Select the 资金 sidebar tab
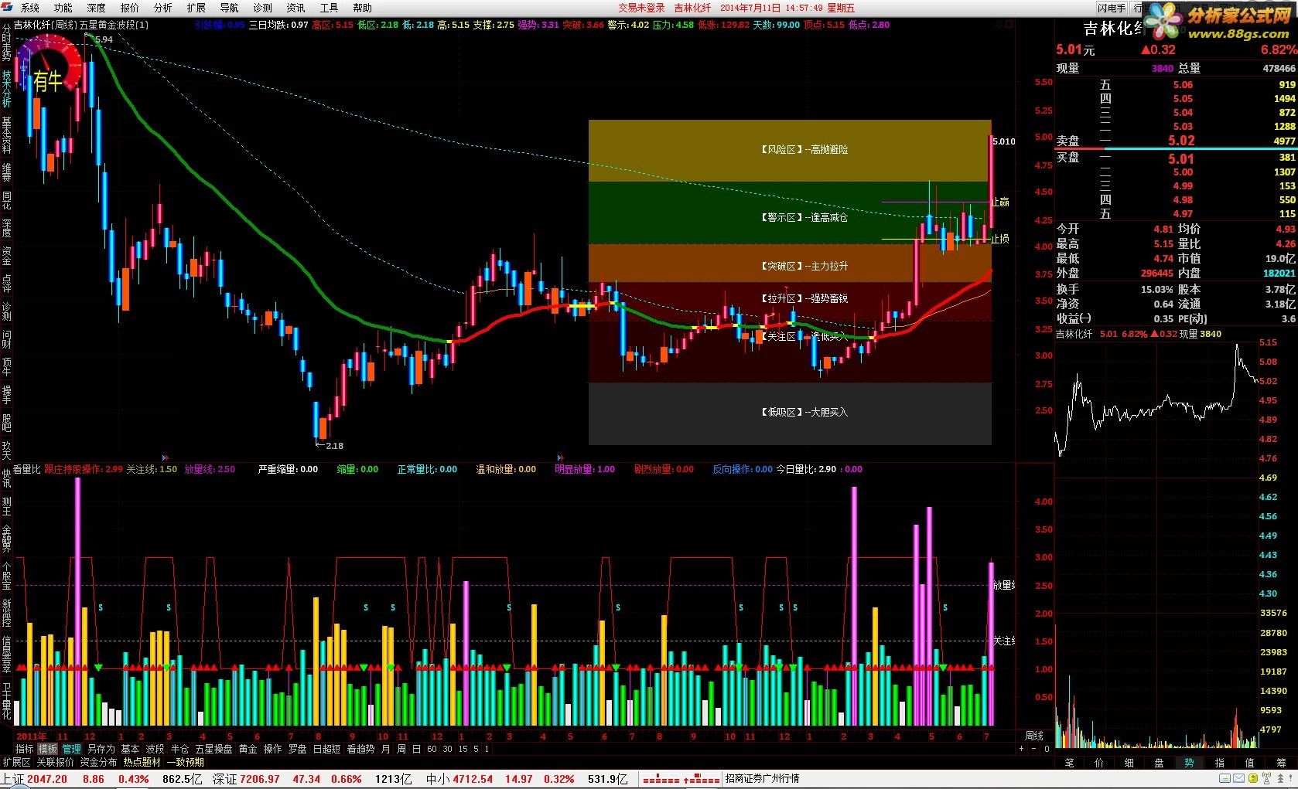Screen dimensions: 1298x789 [x=6, y=256]
